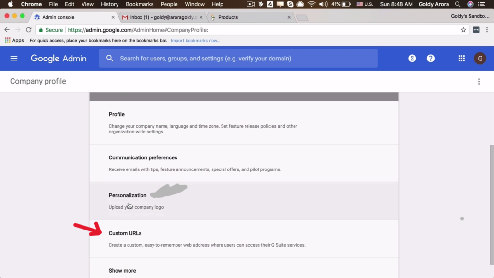Open Spotlight search from the menu bar

click(x=457, y=4)
